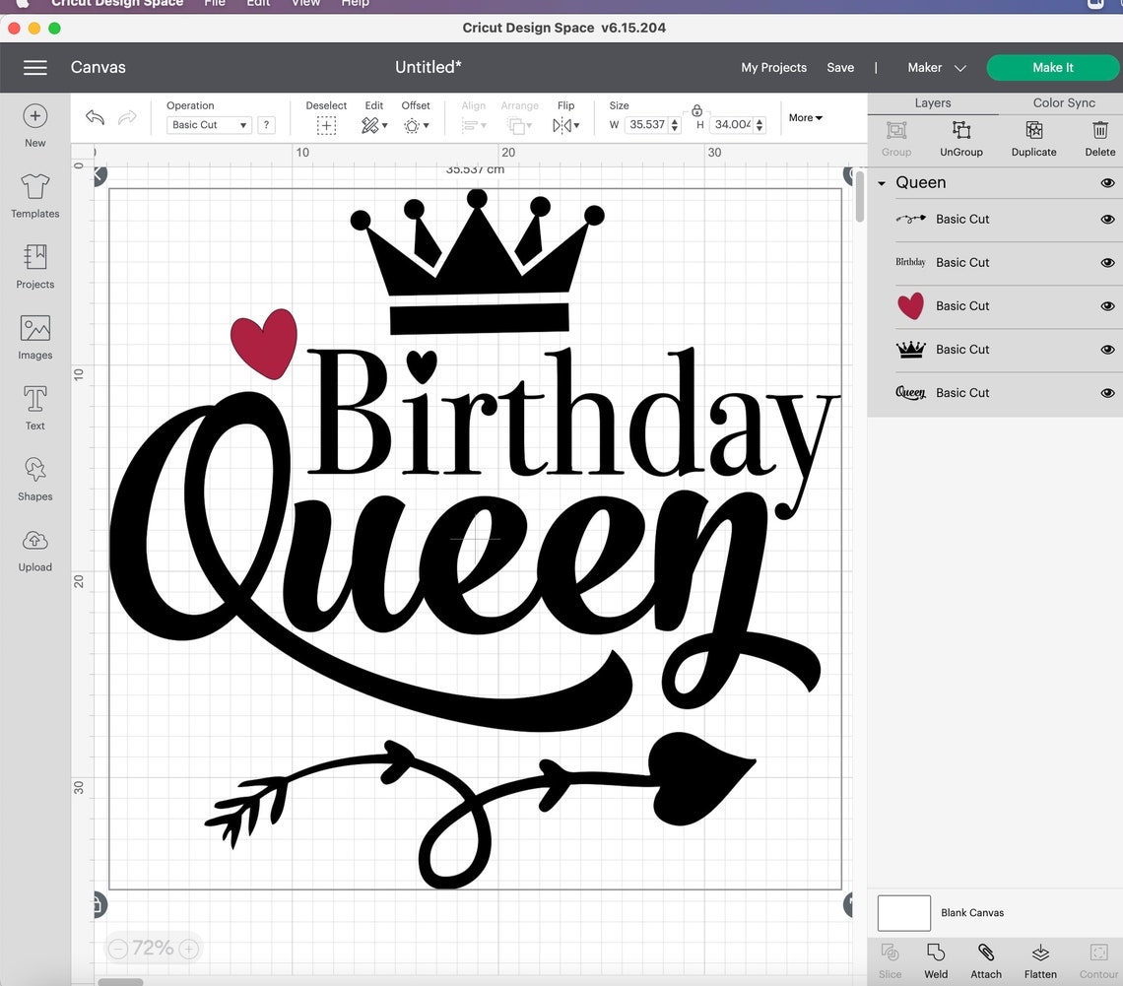Click the Blank Canvas color swatch
The height and width of the screenshot is (986, 1123).
[x=903, y=913]
